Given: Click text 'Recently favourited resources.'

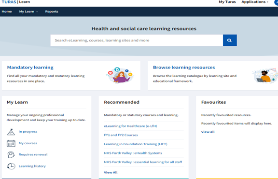Looking at the screenshot, I should 226,115.
